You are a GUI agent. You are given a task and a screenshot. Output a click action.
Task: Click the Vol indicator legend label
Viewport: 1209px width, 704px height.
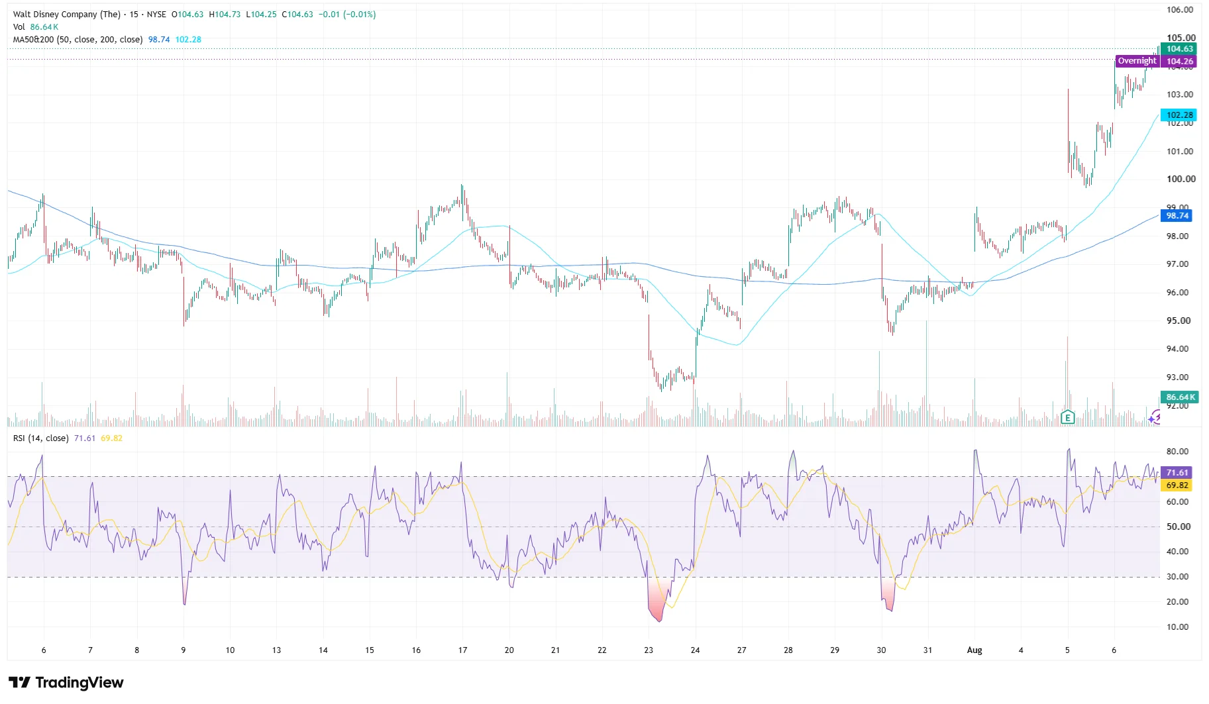19,27
